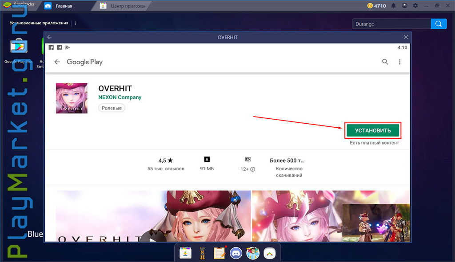Screen dimensions: 455x262
Task: Click the Google Play header title
Action: (x=84, y=62)
